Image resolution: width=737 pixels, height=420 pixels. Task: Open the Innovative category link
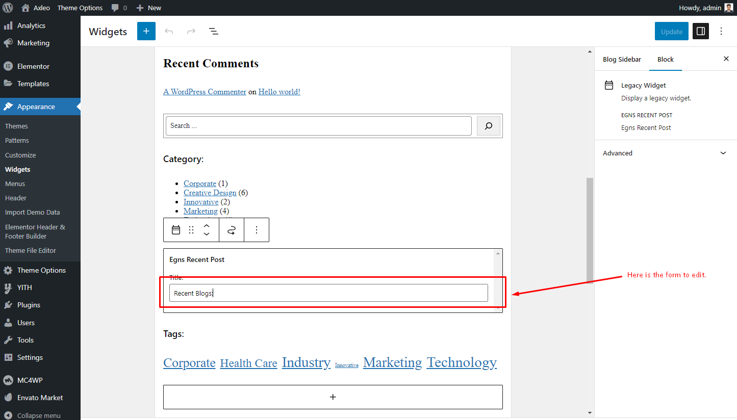click(201, 202)
